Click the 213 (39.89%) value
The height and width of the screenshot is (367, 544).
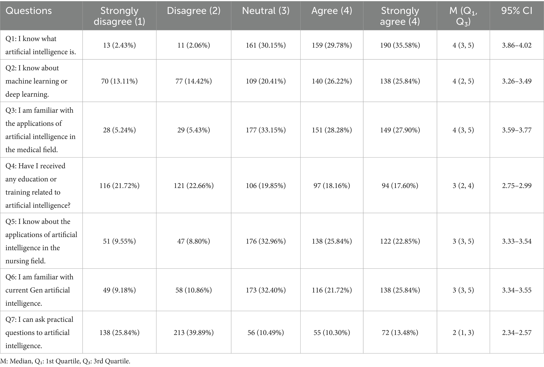(x=194, y=333)
